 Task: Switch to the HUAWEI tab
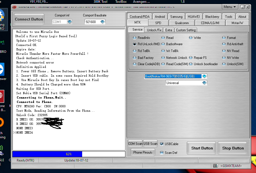tap(194, 16)
